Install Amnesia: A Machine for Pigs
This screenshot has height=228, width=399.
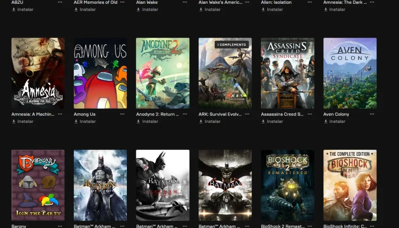tap(23, 122)
